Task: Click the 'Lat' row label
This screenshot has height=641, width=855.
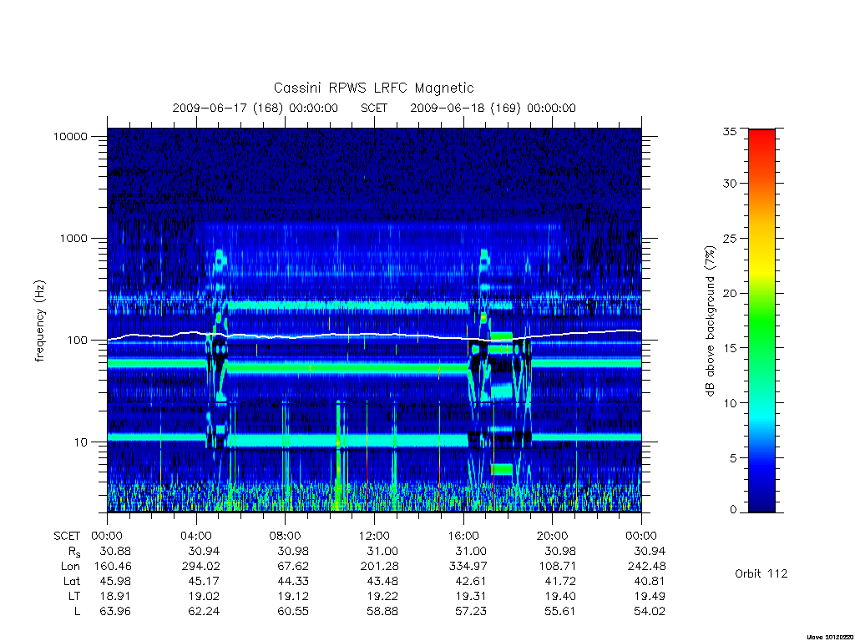Action: [x=72, y=582]
